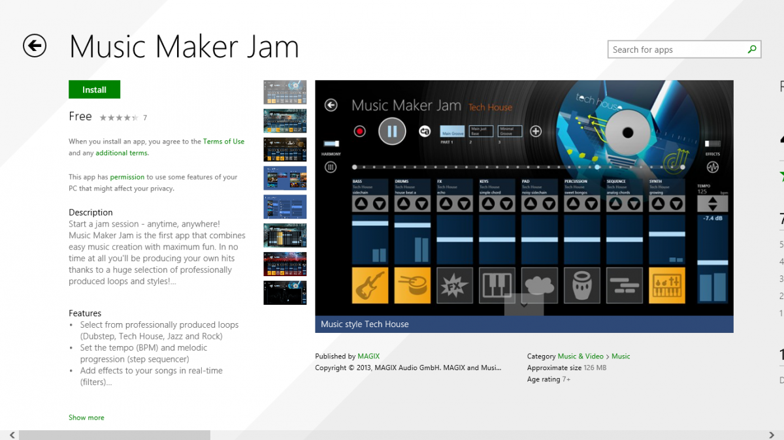The image size is (784, 440).
Task: Click the Synth keyboard instrument tile
Action: point(667,285)
